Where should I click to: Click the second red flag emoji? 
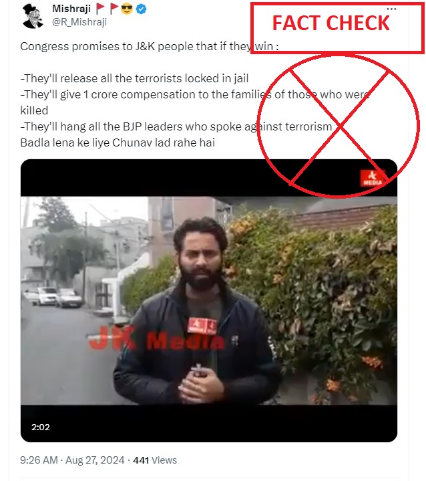114,9
